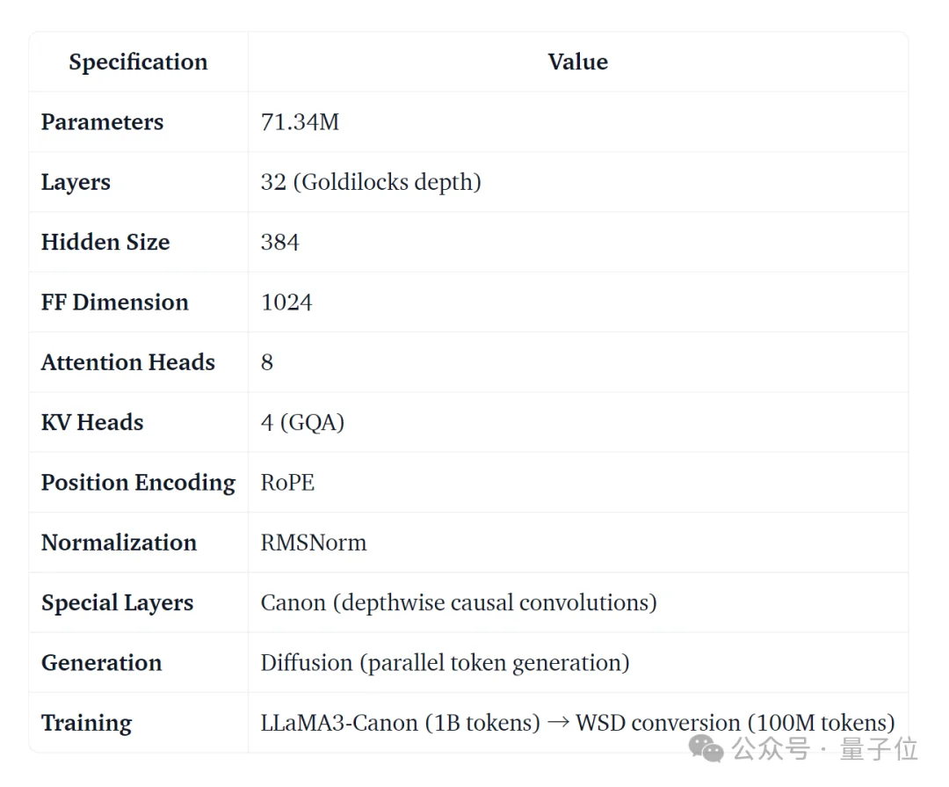Click the Value column header
Viewport: 949px width, 787px height.
(577, 62)
